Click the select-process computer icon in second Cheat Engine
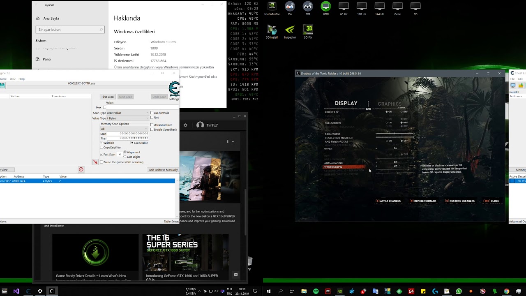526x296 pixels. 513,86
